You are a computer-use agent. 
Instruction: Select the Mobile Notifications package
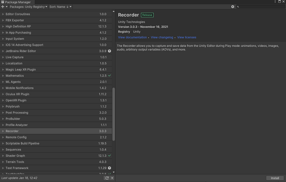[56, 88]
